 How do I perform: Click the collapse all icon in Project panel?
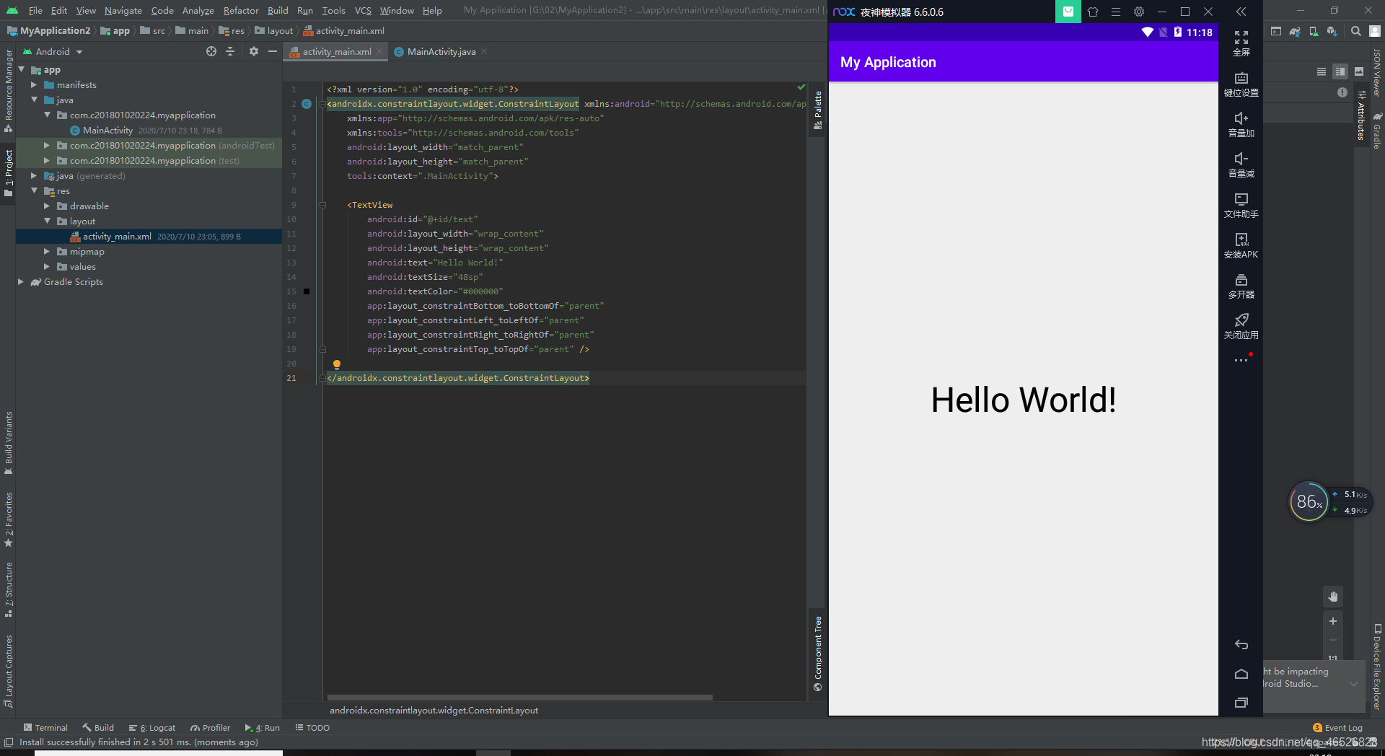tap(230, 51)
